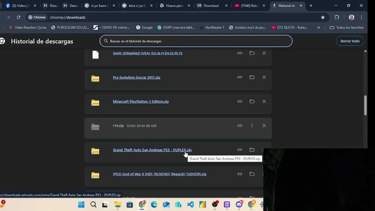Image resolution: width=375 pixels, height=211 pixels.
Task: Open Microsoft Store from taskbar
Action: [x=130, y=205]
